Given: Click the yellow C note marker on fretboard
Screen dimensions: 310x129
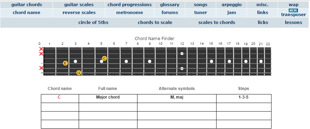Looking at the screenshot, I should 104,58.
